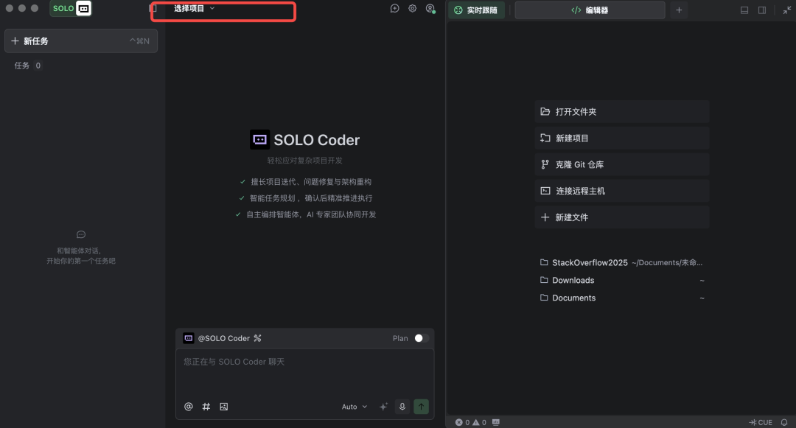Select the @SOLO Coder agent label
Screen dimensions: 796x428
point(224,338)
